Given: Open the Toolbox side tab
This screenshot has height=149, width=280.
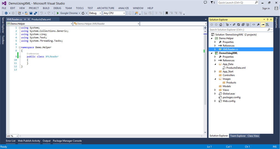Looking at the screenshot, I should pyautogui.click(x=3, y=40).
